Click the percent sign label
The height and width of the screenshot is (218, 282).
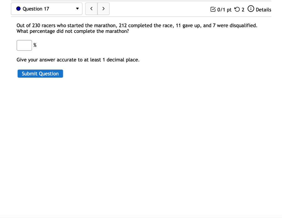pyautogui.click(x=35, y=45)
